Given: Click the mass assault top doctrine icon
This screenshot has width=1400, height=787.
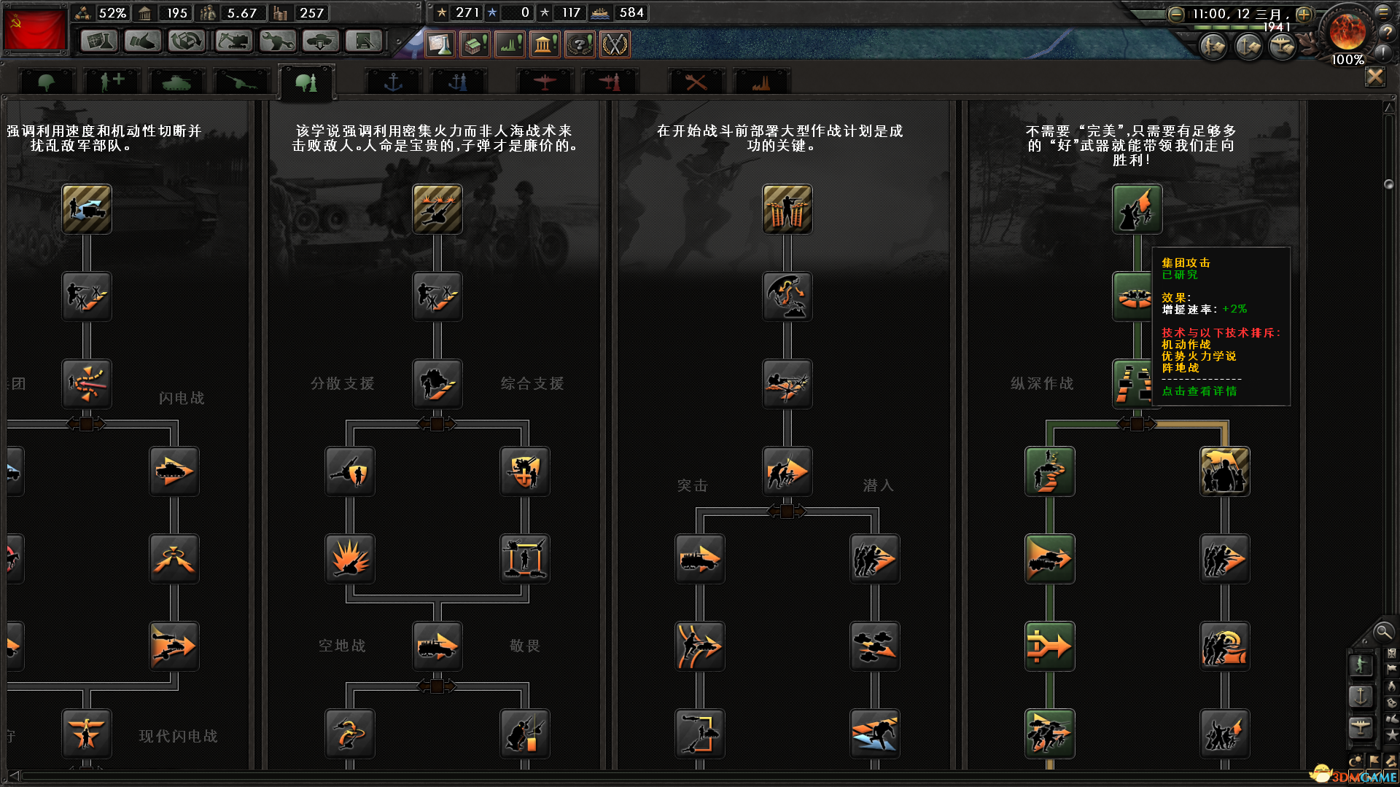Looking at the screenshot, I should click(1137, 209).
